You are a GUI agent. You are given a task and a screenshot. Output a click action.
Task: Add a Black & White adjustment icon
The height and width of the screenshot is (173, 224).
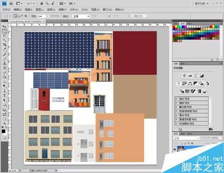click(196, 83)
